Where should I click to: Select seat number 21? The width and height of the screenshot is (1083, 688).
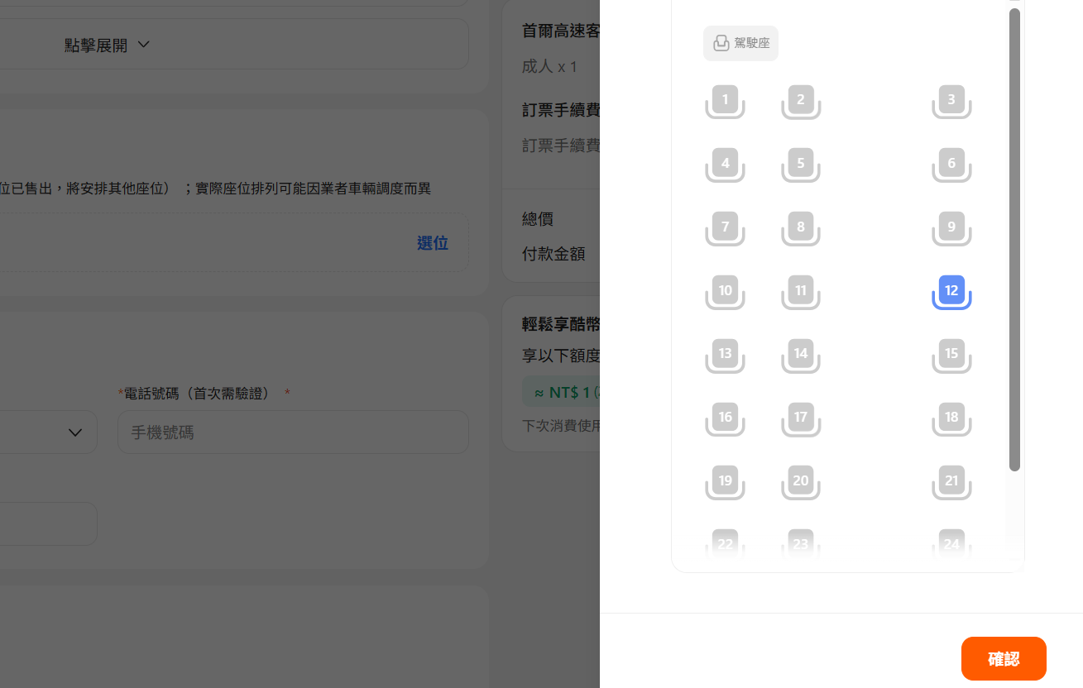point(951,482)
